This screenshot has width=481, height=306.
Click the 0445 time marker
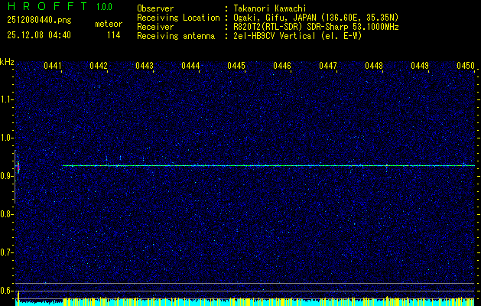(236, 66)
